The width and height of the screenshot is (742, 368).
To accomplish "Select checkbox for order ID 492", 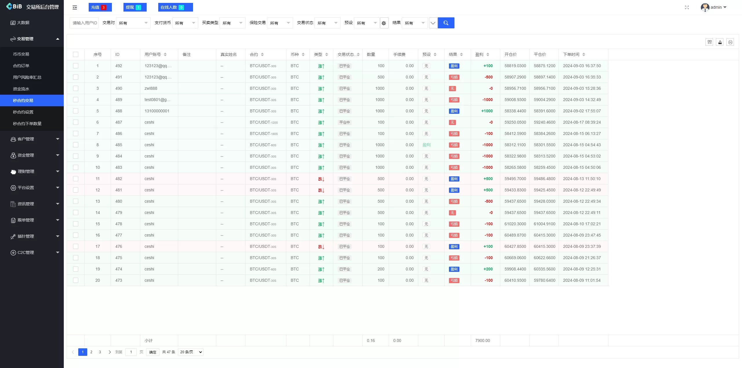I will tap(76, 66).
